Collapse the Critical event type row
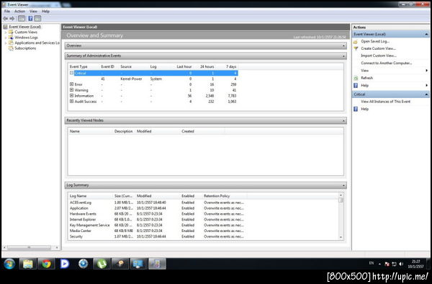This screenshot has height=284, width=432. click(x=71, y=73)
